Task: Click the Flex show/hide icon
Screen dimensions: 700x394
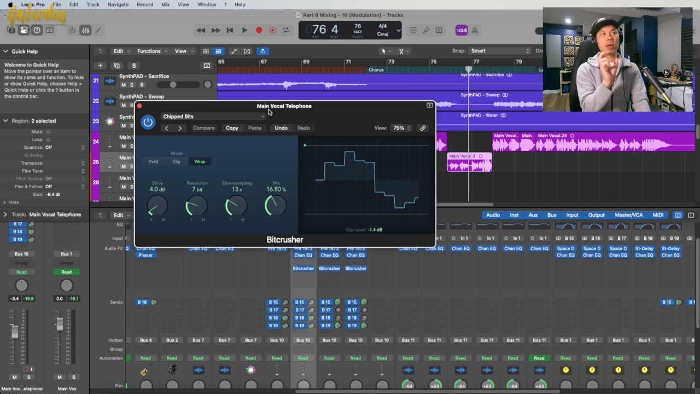Action: tap(247, 51)
